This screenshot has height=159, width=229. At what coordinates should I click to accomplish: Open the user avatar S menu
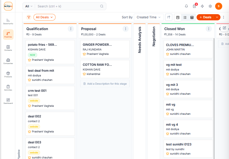click(219, 6)
